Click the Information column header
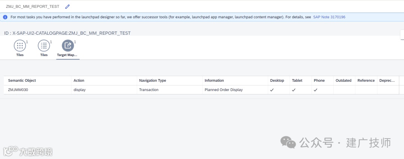The width and height of the screenshot is (404, 159). click(x=214, y=81)
